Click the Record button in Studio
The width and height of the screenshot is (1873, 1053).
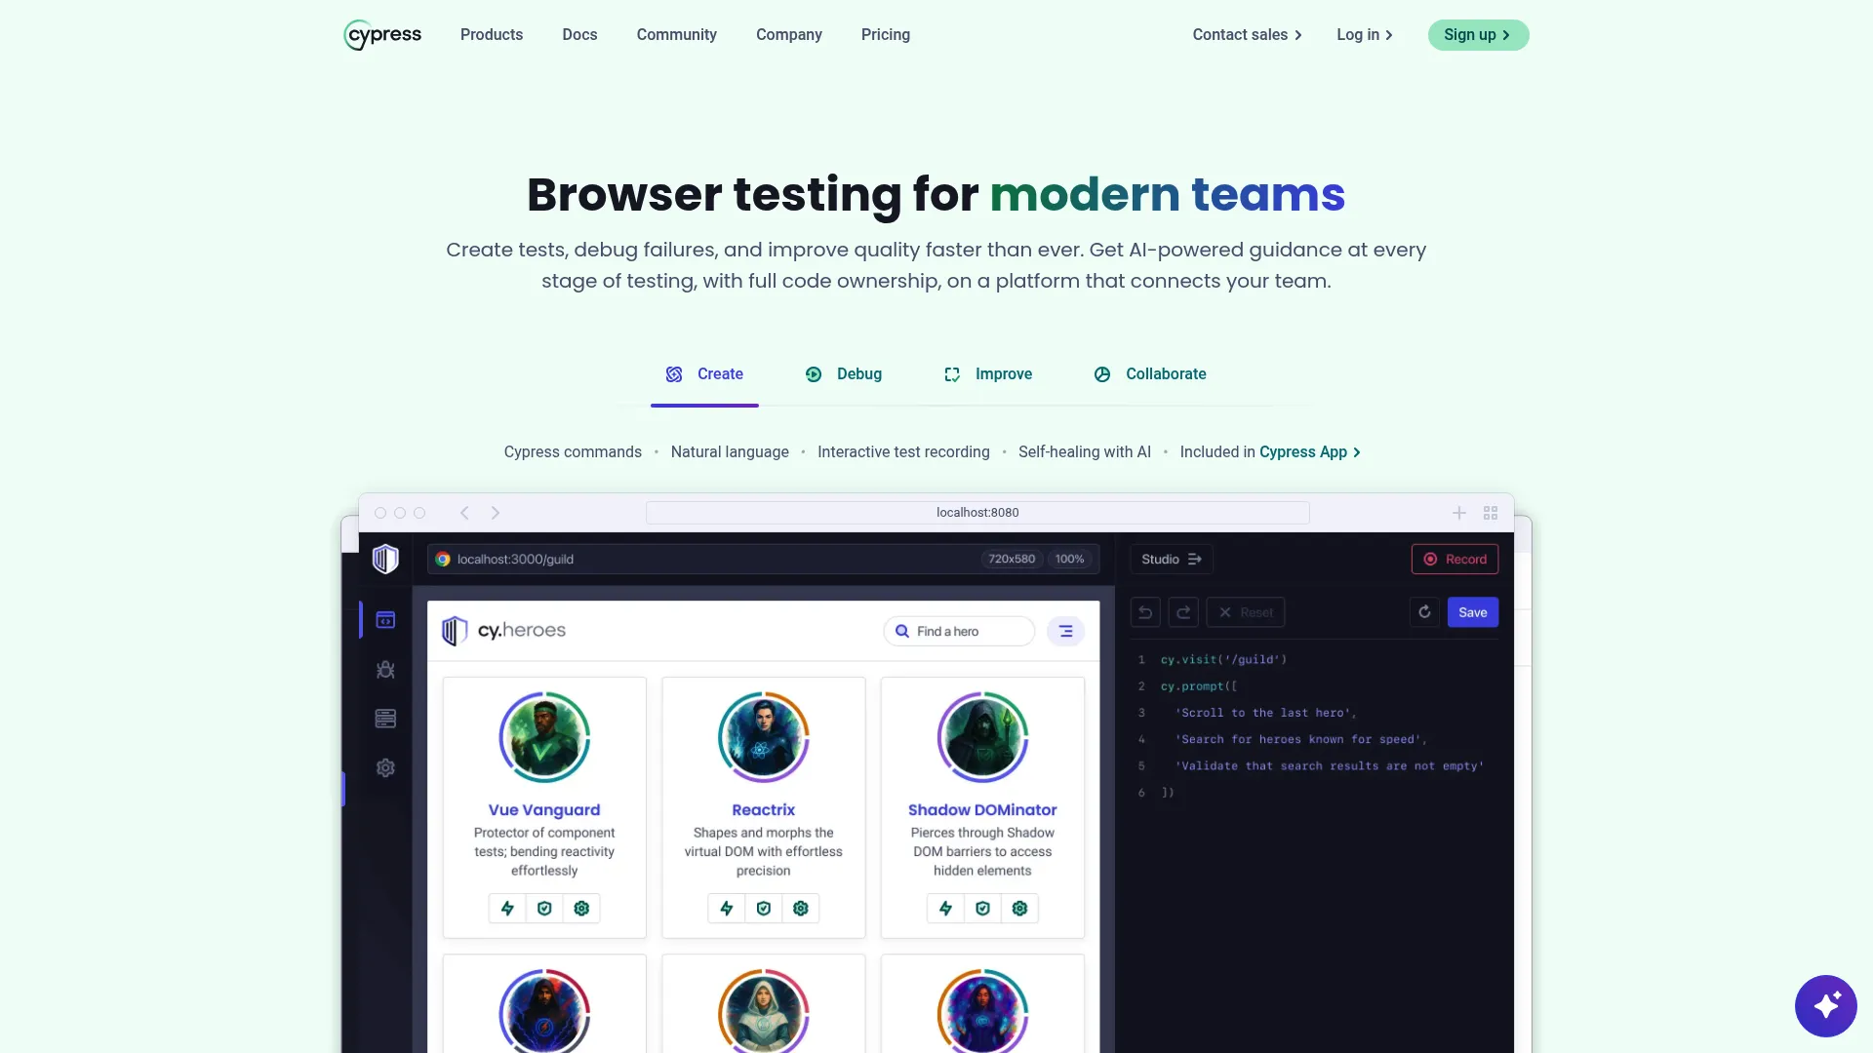[x=1455, y=560]
